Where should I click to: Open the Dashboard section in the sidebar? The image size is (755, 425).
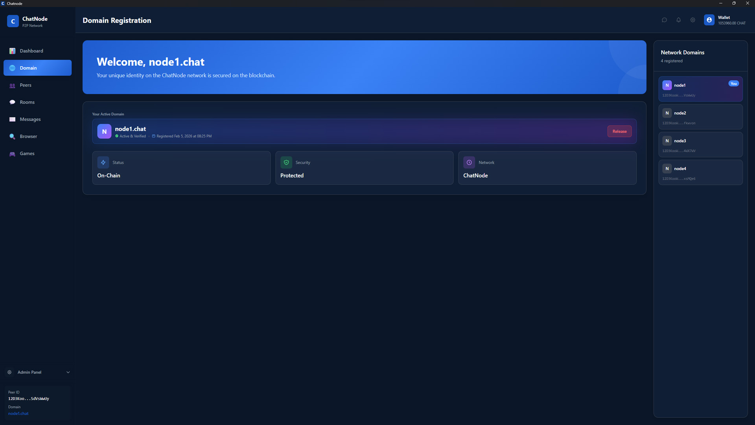31,51
